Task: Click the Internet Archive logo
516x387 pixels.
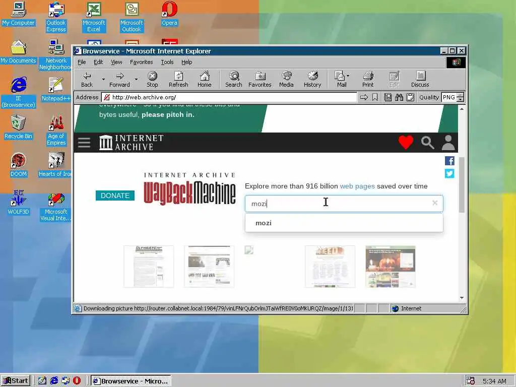Action: (132, 143)
